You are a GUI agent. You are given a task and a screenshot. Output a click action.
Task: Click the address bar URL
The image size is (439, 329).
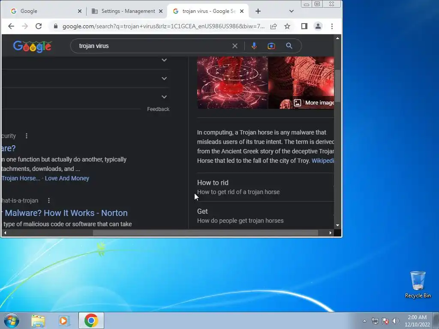tap(163, 26)
